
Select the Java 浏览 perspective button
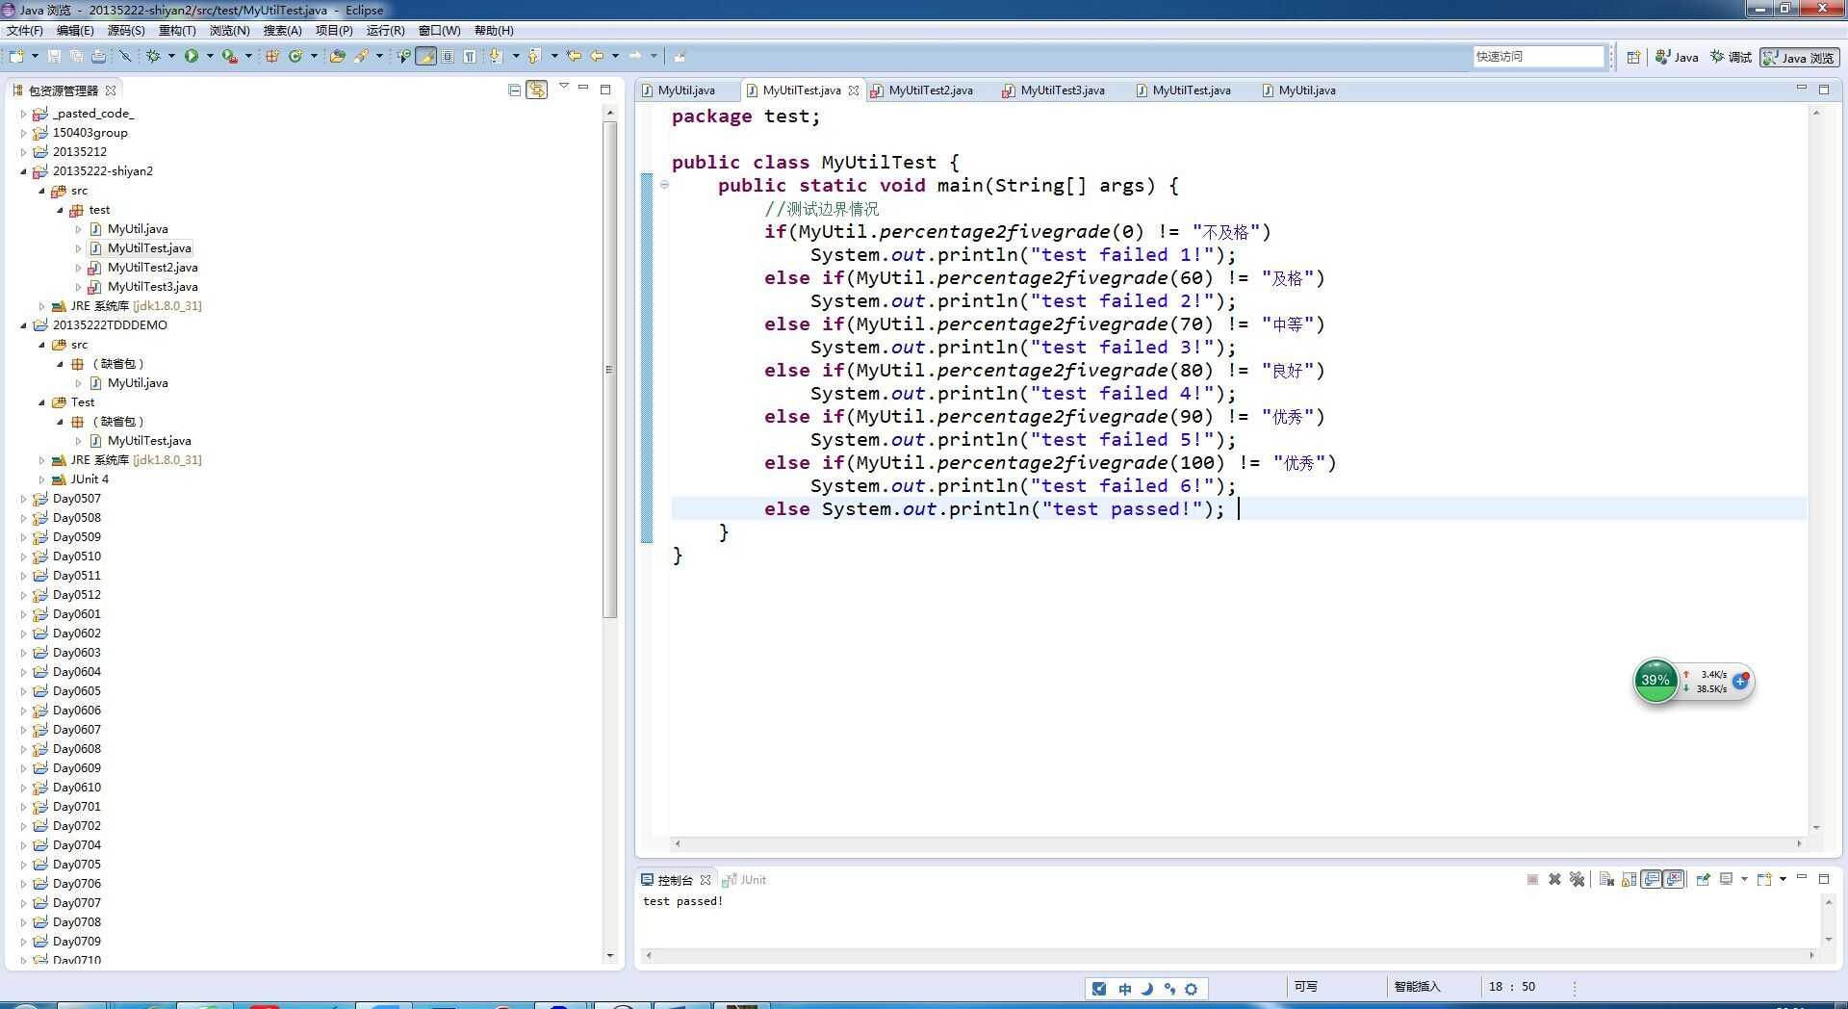tap(1799, 58)
